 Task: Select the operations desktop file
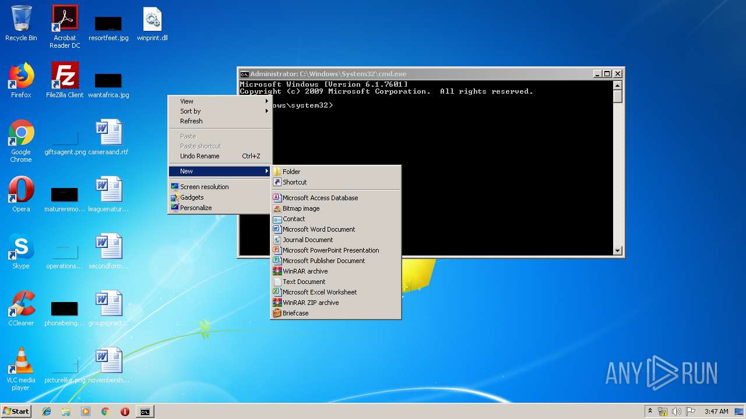pyautogui.click(x=65, y=257)
